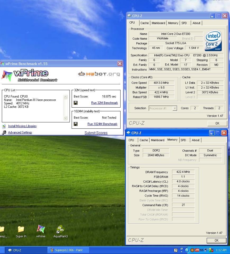Close the upper CPU-Z processor window
Viewport: 230px width, 254px height.
[225, 16]
